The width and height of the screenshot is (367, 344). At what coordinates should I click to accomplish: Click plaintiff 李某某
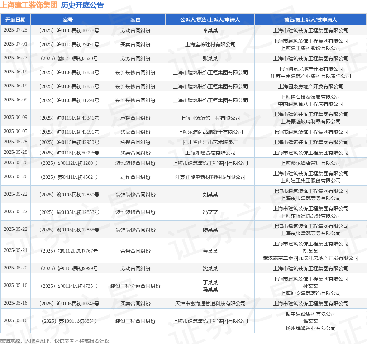(210, 31)
